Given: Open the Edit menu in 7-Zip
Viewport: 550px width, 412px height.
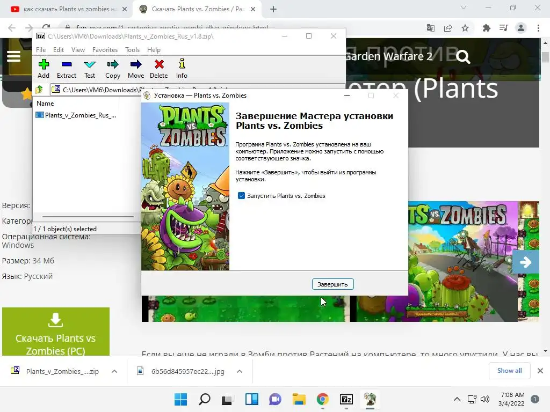Looking at the screenshot, I should (58, 50).
